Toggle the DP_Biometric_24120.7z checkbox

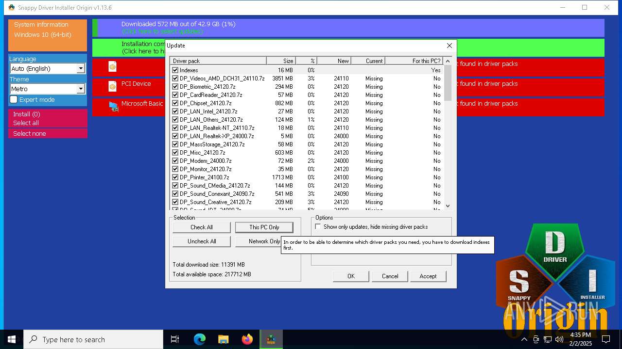pos(175,87)
